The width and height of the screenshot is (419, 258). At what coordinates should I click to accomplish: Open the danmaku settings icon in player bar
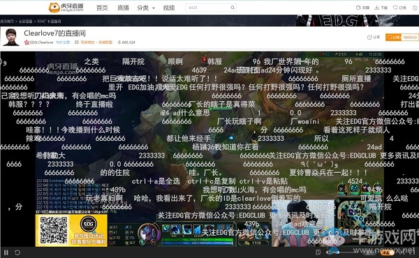click(x=318, y=252)
